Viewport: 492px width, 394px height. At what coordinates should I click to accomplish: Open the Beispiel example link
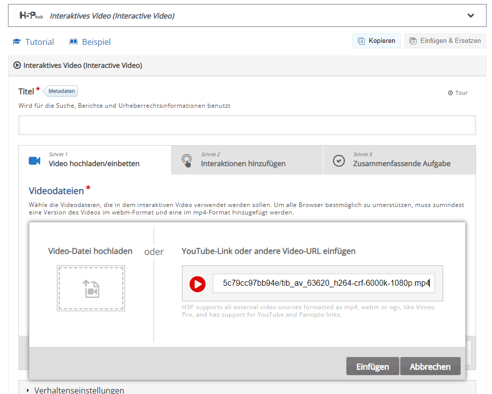[x=90, y=42]
